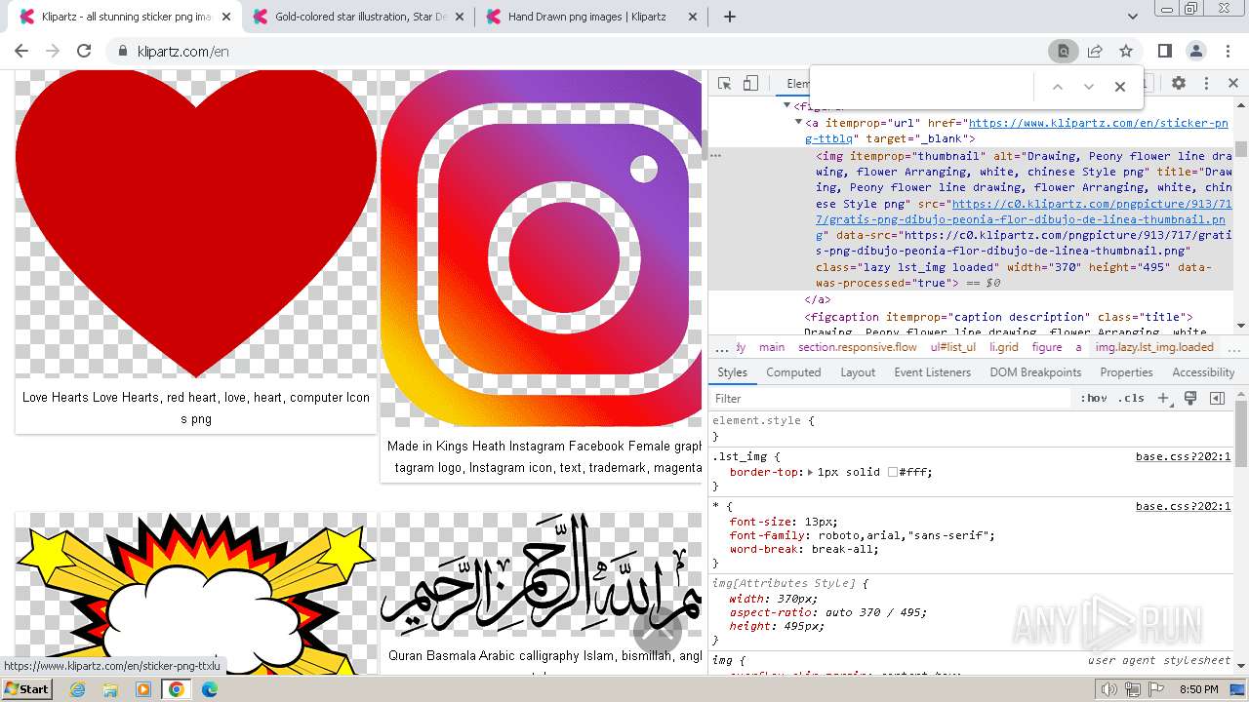Click the browser Forward arrow
The width and height of the screenshot is (1249, 702).
click(53, 51)
